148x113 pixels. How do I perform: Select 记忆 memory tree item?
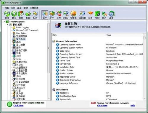pyautogui.click(x=18, y=59)
